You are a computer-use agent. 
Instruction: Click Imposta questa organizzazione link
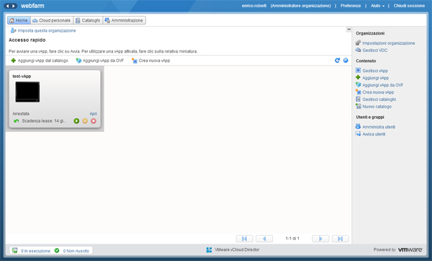(x=47, y=30)
